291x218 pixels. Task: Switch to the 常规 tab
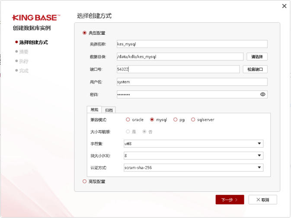tap(94, 110)
